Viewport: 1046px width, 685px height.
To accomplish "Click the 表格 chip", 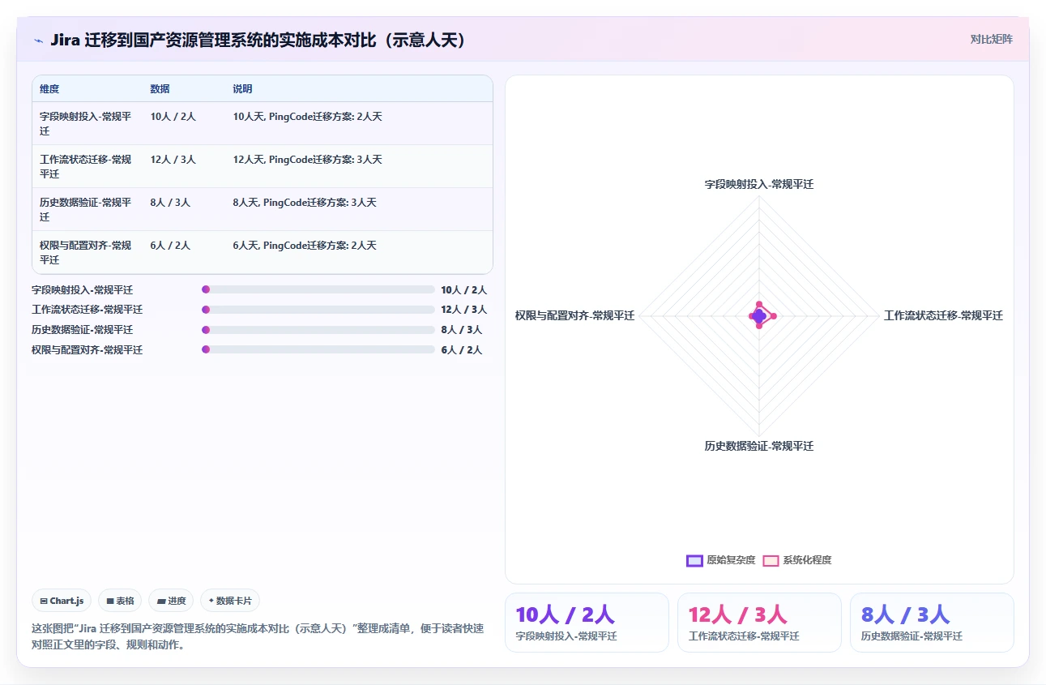I will (120, 601).
